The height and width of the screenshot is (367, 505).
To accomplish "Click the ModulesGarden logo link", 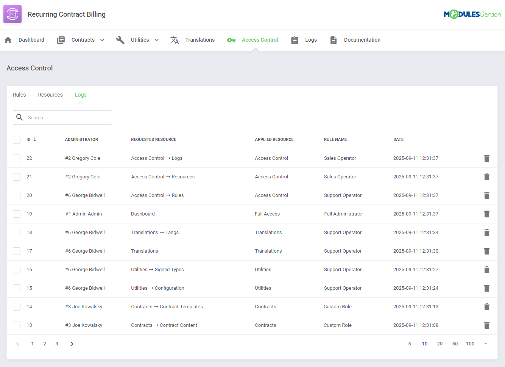I will point(472,14).
